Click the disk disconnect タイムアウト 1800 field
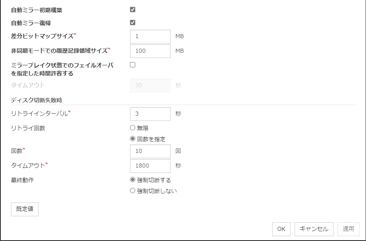The width and height of the screenshot is (366, 241). (150, 166)
